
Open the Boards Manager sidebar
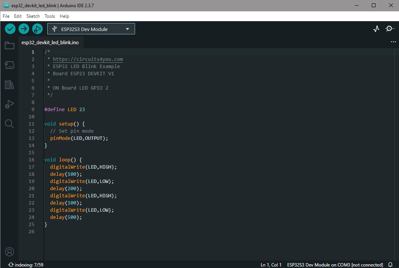(x=9, y=65)
